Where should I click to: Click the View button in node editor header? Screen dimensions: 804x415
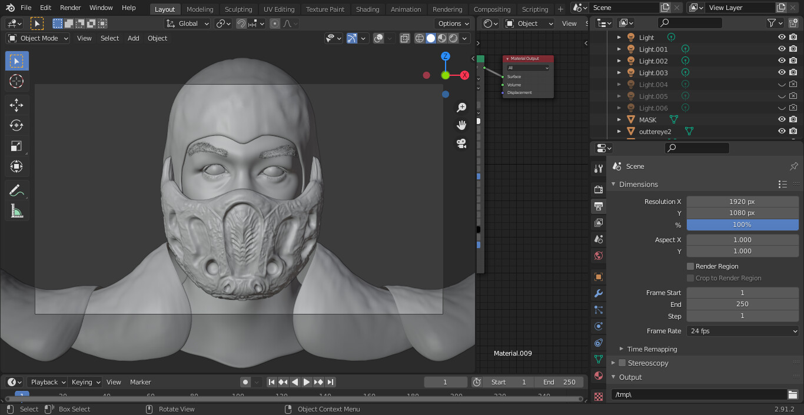click(x=569, y=24)
